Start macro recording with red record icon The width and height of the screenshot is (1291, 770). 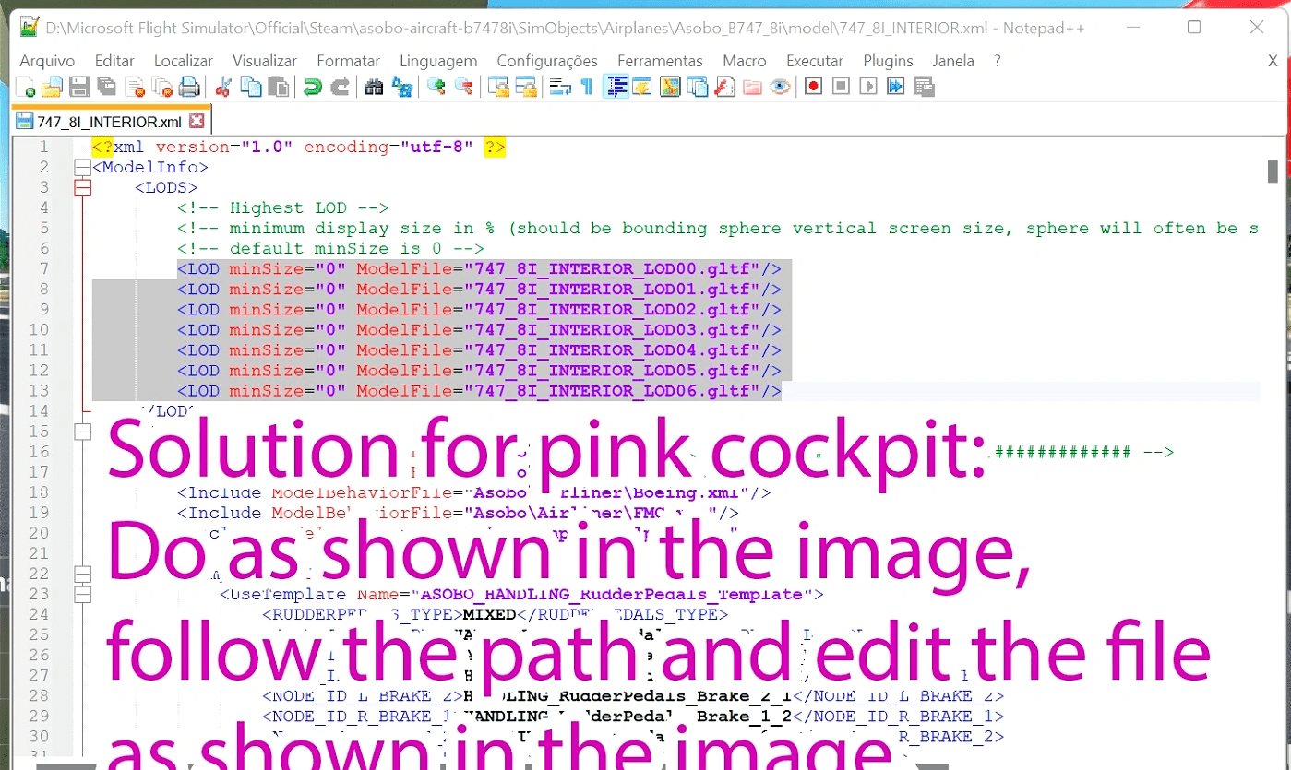(x=813, y=87)
